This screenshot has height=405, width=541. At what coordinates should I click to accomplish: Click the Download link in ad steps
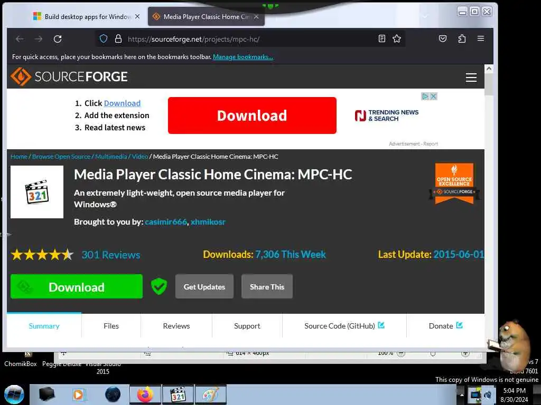coord(122,103)
